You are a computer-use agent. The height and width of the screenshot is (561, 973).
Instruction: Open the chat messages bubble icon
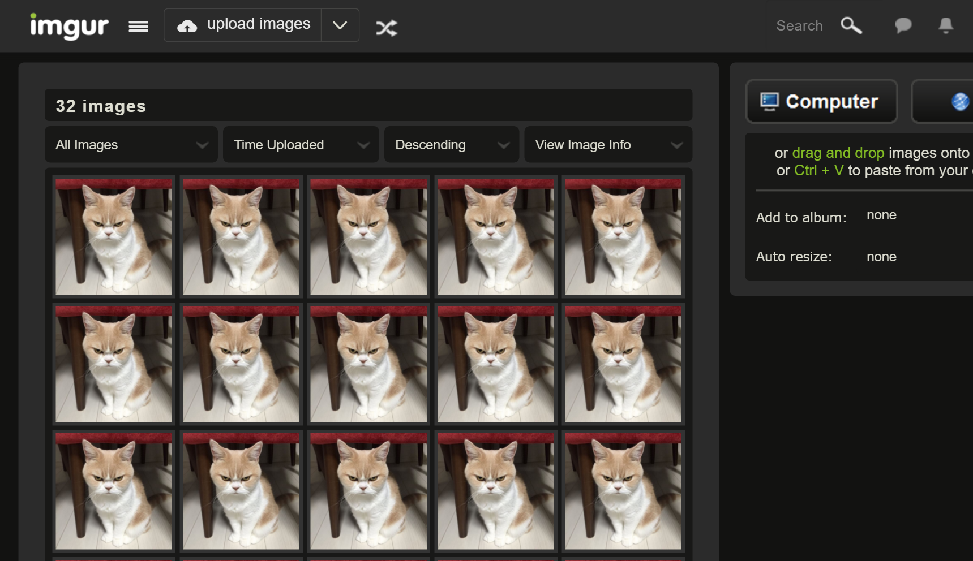[903, 25]
